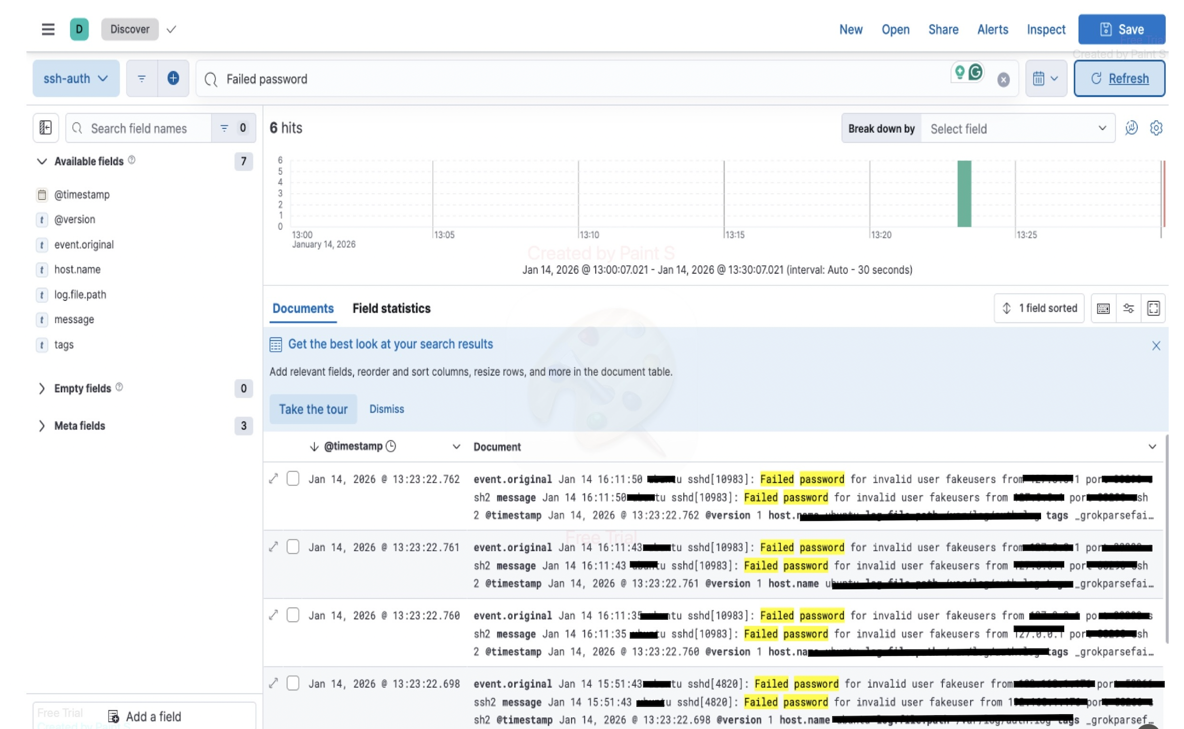Image resolution: width=1184 pixels, height=729 pixels.
Task: Expand document at 13:23:22.760
Action: pyautogui.click(x=273, y=615)
